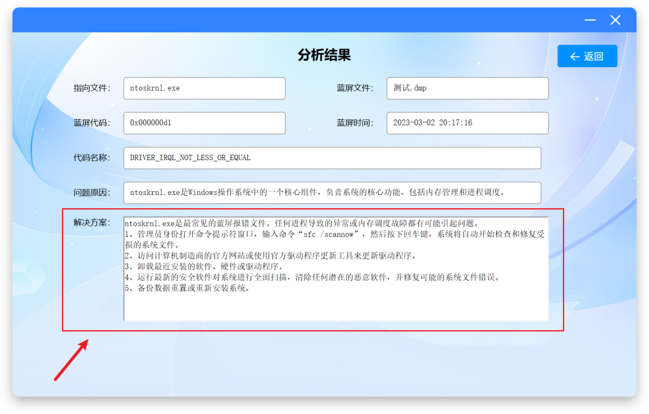Click solution step 3 卸载最近安装的软件

(x=204, y=266)
